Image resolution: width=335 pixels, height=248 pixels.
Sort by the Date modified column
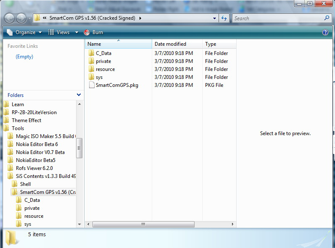point(177,44)
